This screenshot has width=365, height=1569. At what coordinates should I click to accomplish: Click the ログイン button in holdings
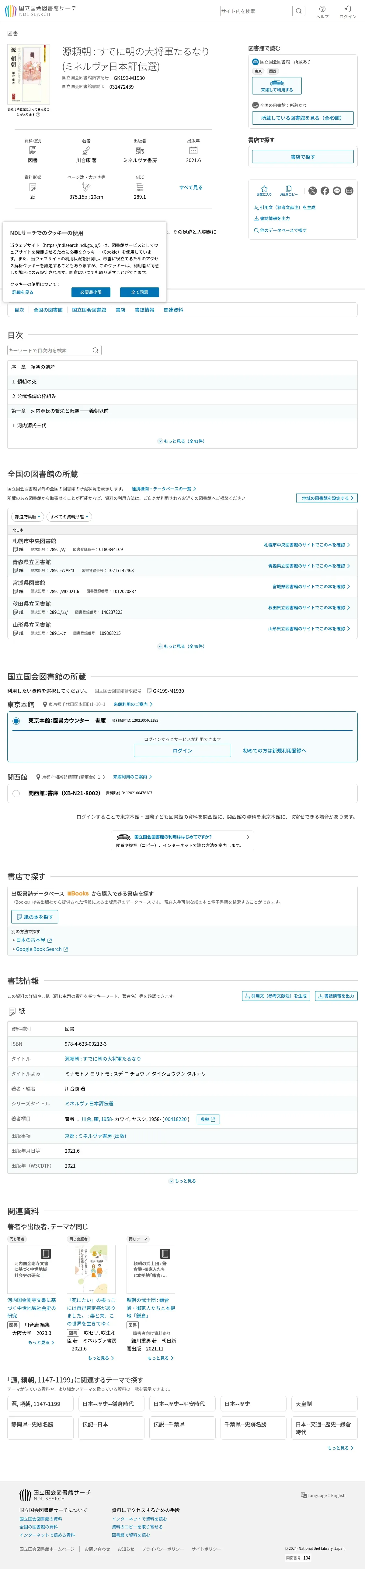coord(182,750)
